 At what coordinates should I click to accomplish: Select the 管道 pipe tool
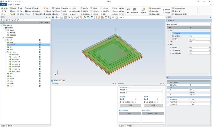pos(13,14)
